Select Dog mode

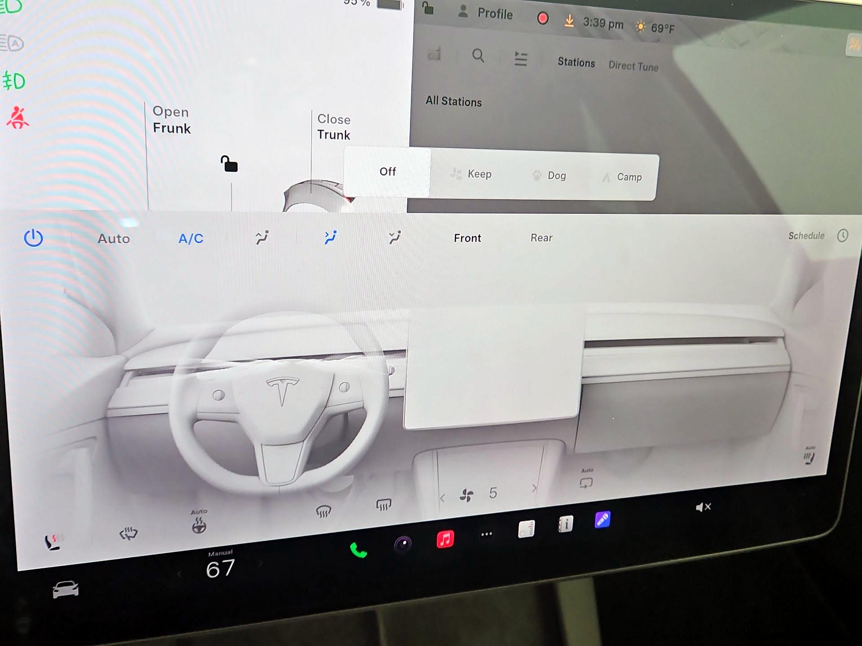[549, 175]
